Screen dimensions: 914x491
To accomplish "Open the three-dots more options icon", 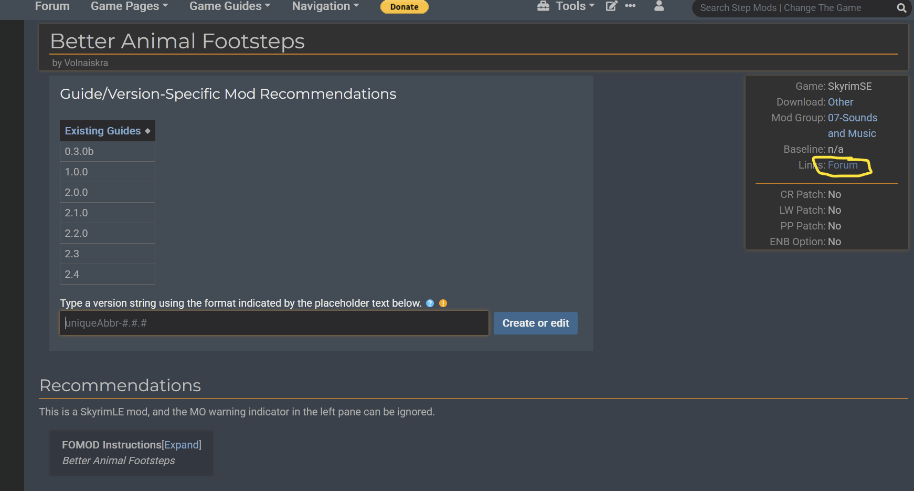I will [630, 6].
